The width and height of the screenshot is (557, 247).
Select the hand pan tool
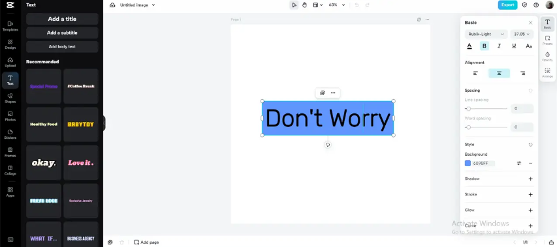[304, 5]
